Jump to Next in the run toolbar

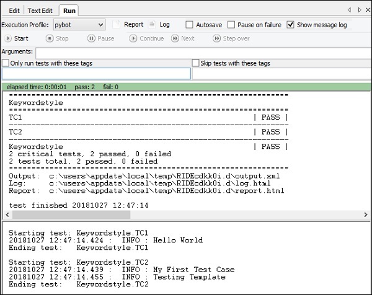pyautogui.click(x=183, y=38)
